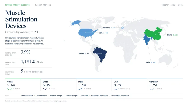Open the Latin America region link

pyautogui.click(x=41, y=95)
